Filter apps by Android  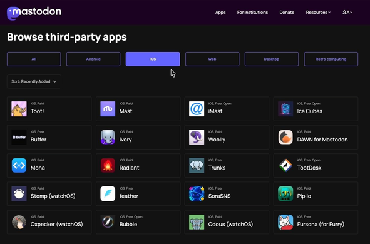(x=93, y=59)
